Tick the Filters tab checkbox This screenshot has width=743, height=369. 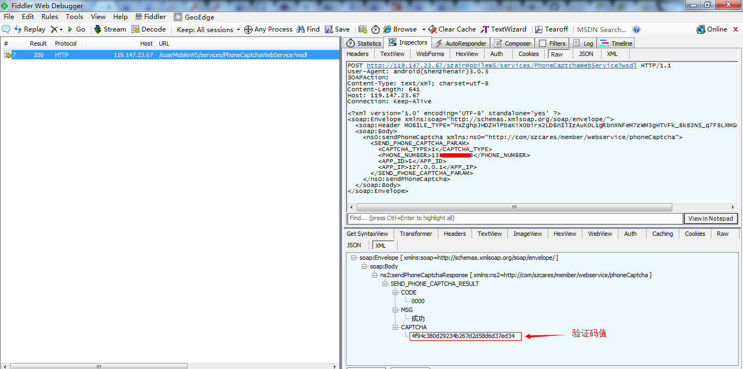point(542,43)
